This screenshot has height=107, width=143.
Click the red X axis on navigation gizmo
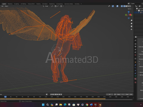130,15
